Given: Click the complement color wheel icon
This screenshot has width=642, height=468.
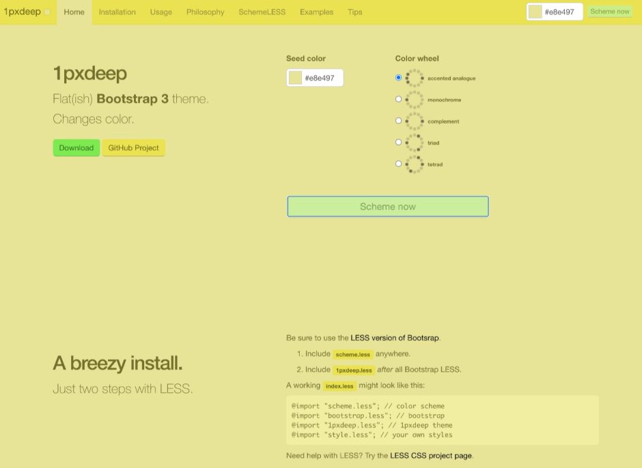Looking at the screenshot, I should click(415, 121).
